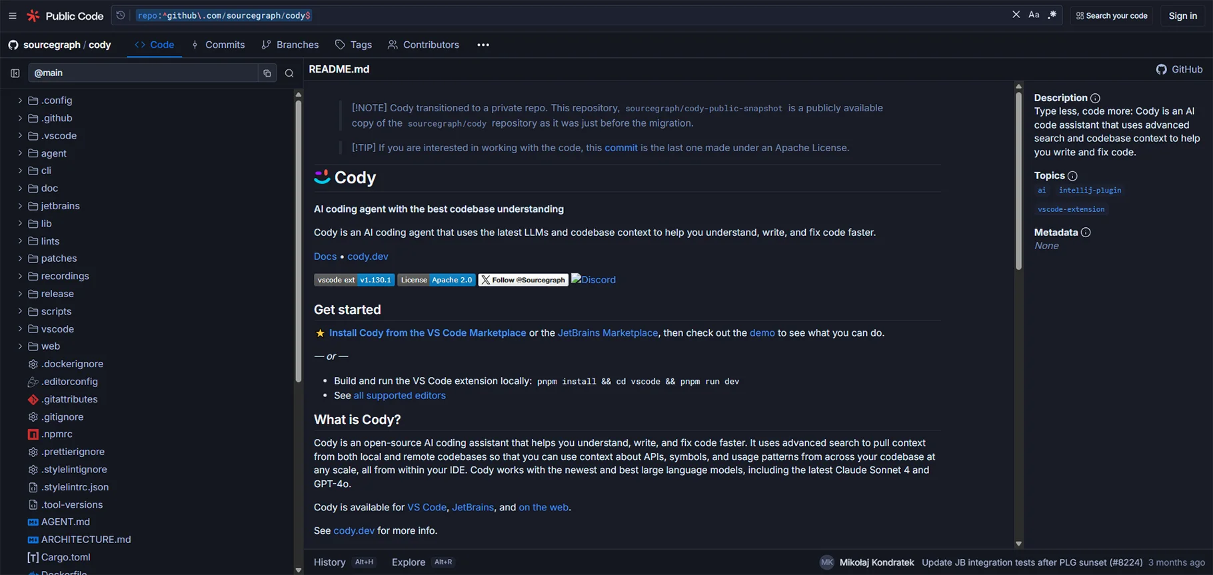Select the vscode-extension topic tag
The width and height of the screenshot is (1213, 575).
1071,209
